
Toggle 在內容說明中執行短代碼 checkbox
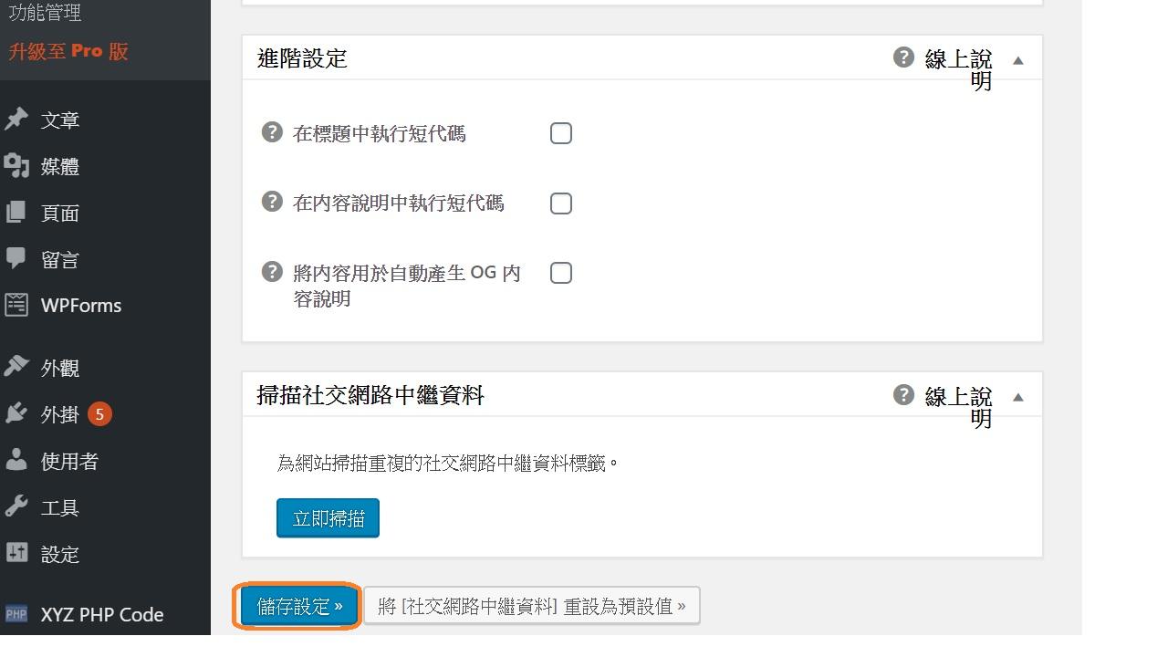pos(561,203)
